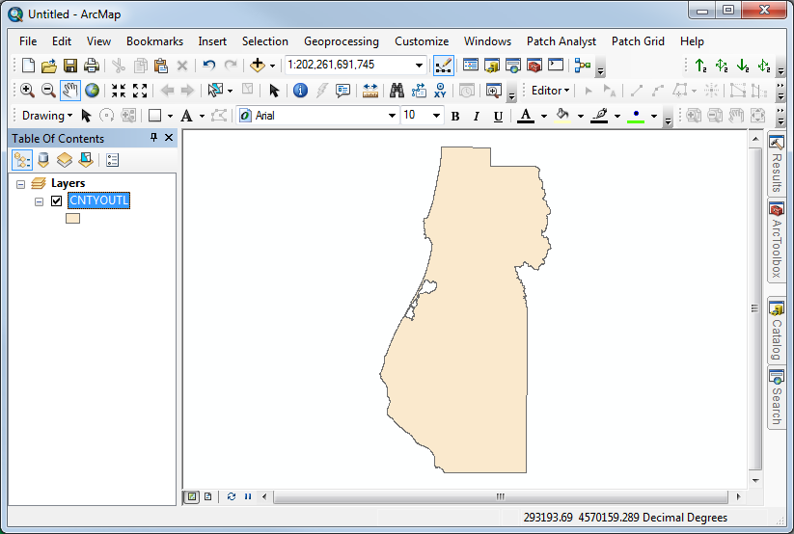Image resolution: width=794 pixels, height=534 pixels.
Task: Uncheck the CNTYOUTL layer visibility
Action: (57, 200)
